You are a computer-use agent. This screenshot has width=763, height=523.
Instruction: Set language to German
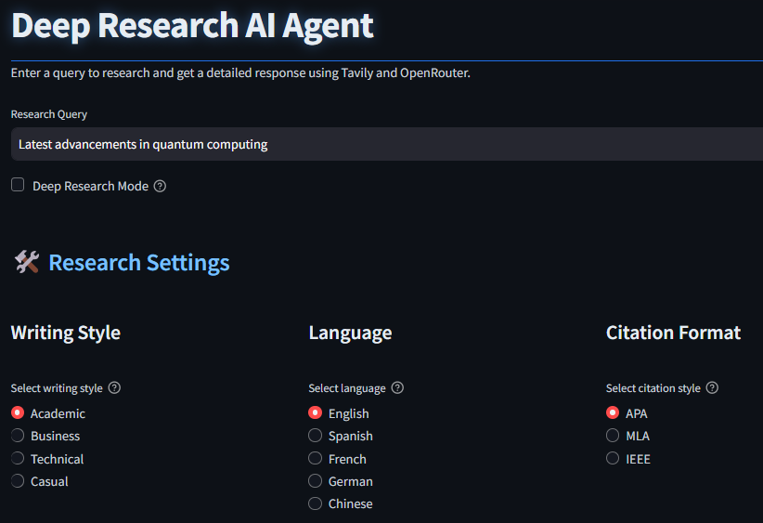point(316,481)
